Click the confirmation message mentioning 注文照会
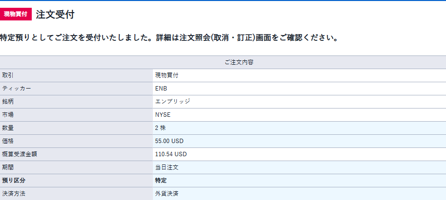This screenshot has width=446, height=200. (x=169, y=37)
